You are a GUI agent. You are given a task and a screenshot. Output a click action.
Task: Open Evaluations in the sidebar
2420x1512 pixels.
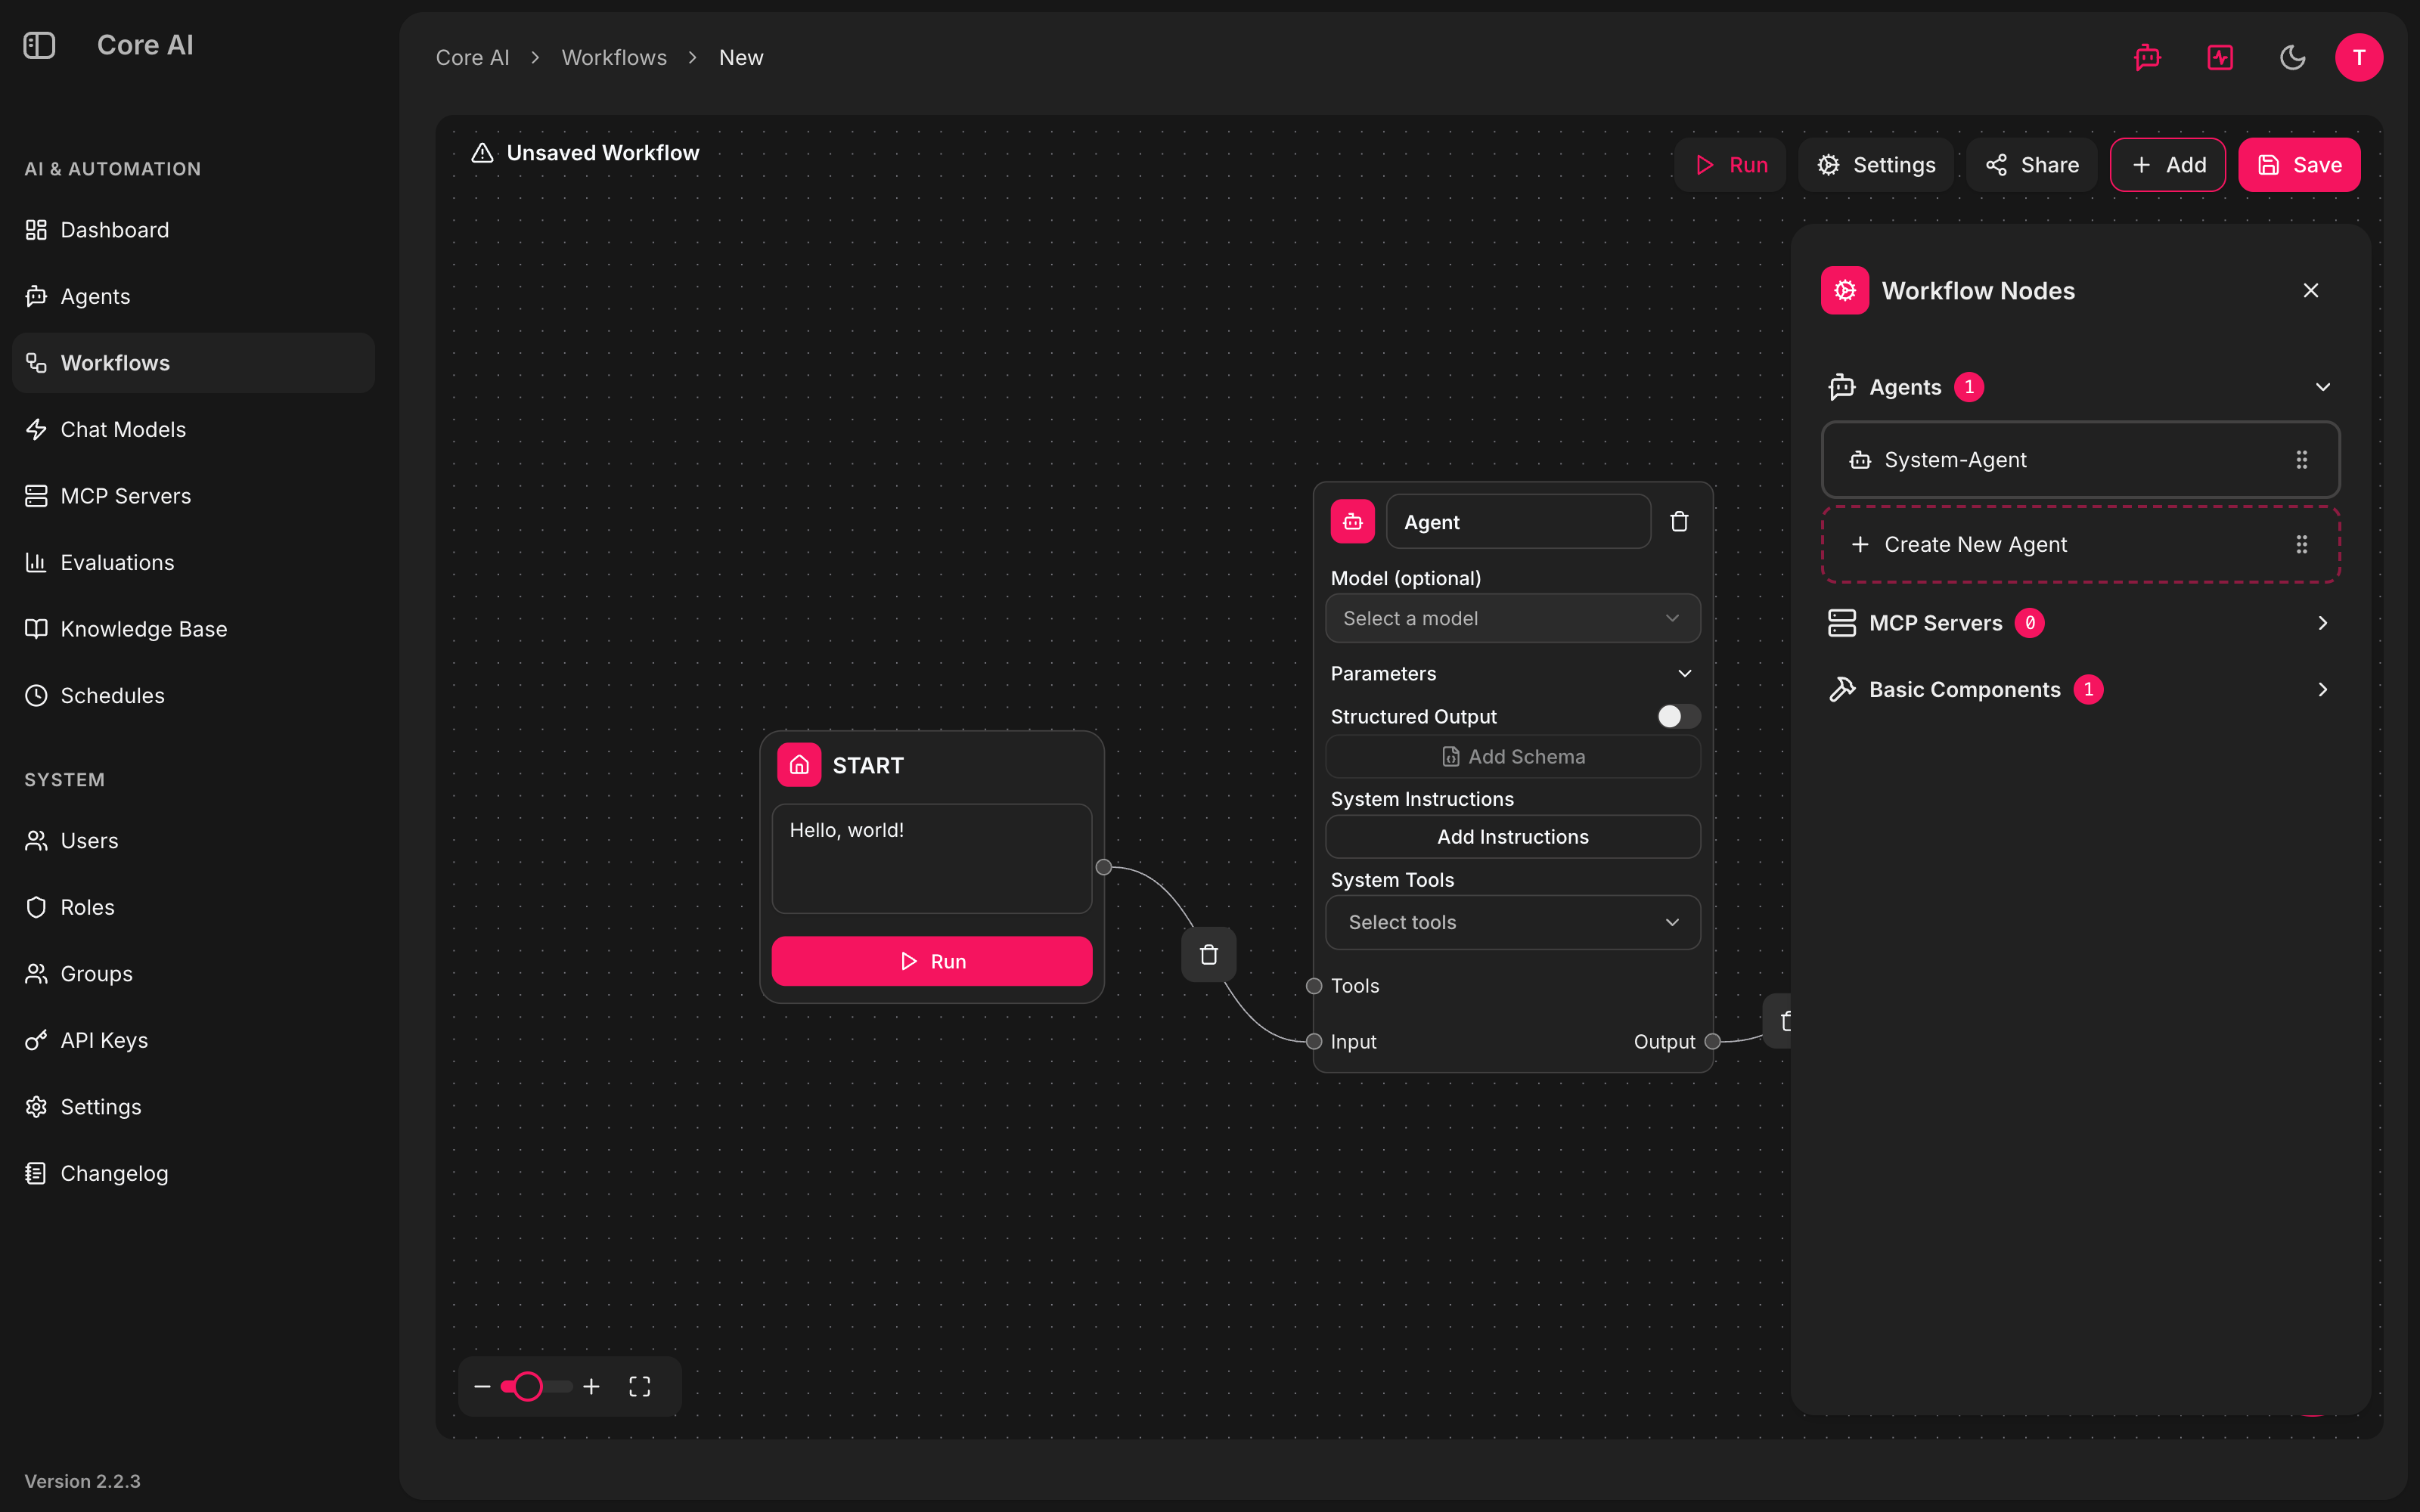tap(193, 562)
